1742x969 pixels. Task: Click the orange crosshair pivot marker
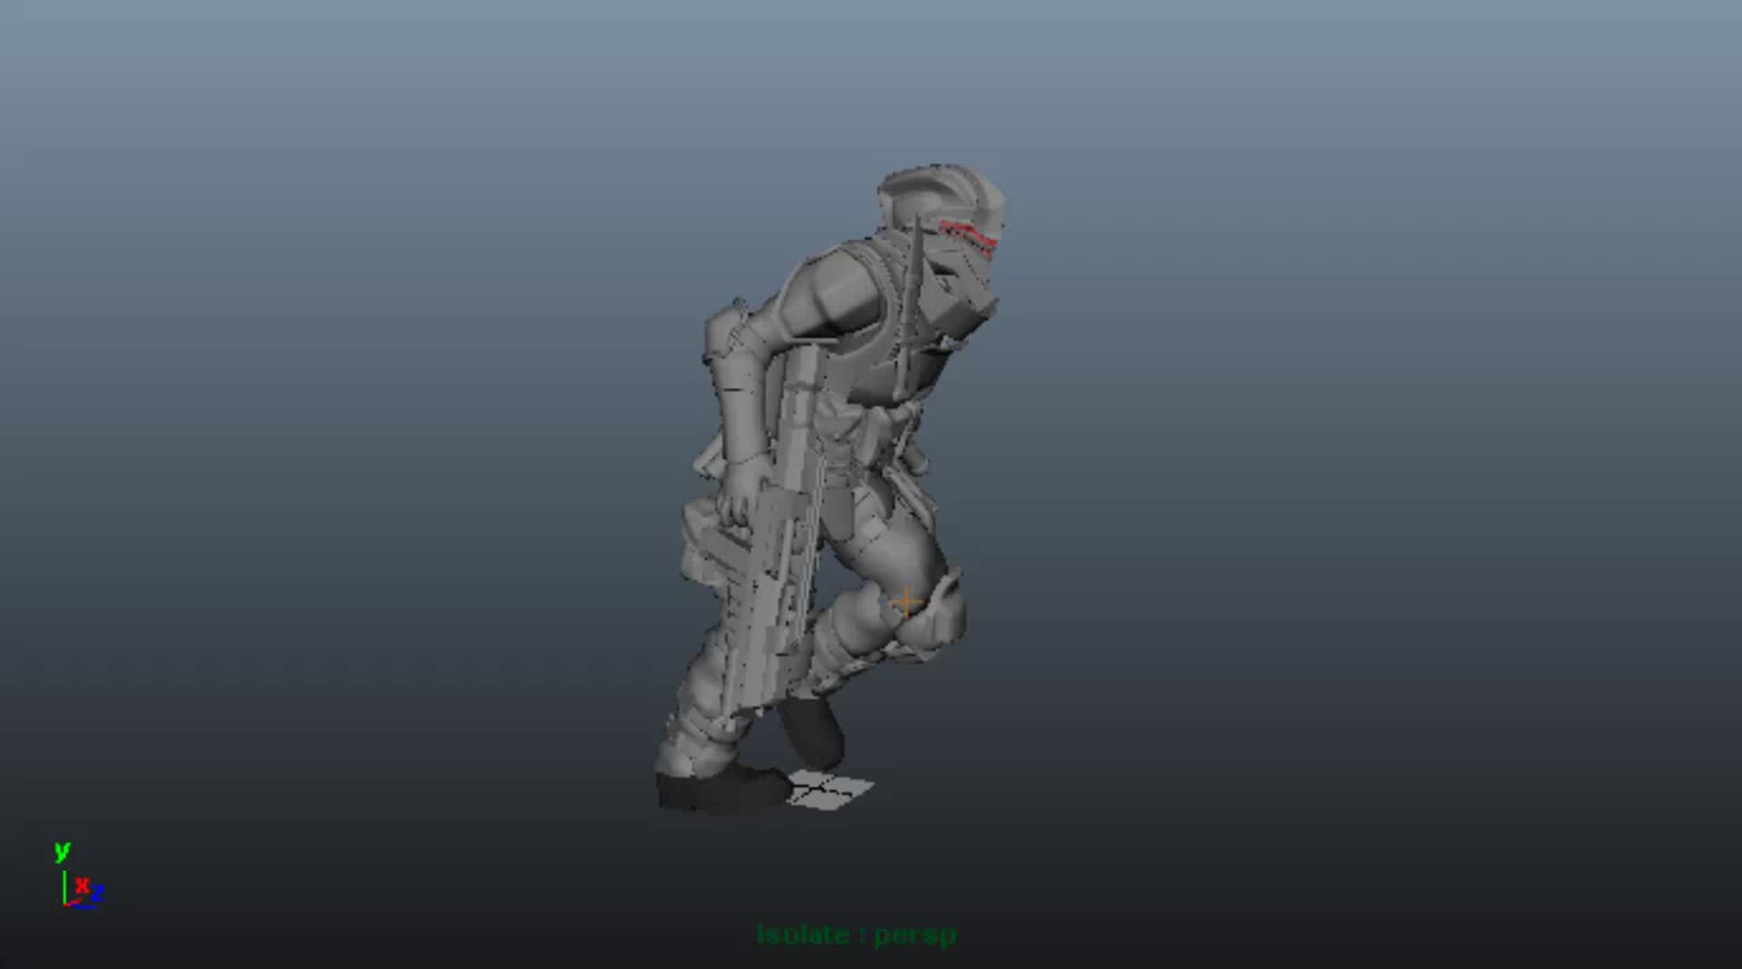coord(905,602)
